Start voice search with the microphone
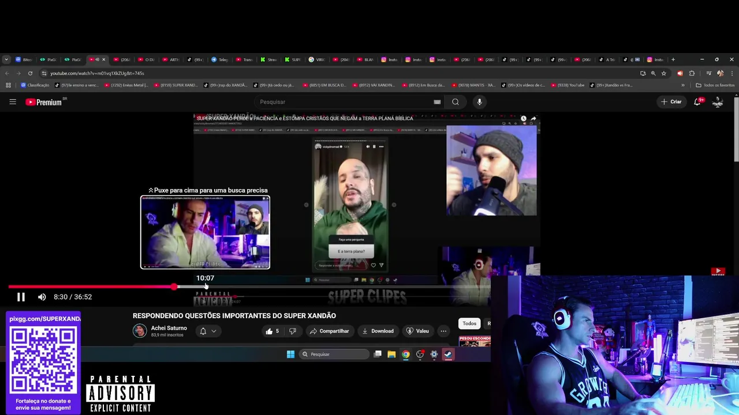The height and width of the screenshot is (415, 739). (479, 102)
